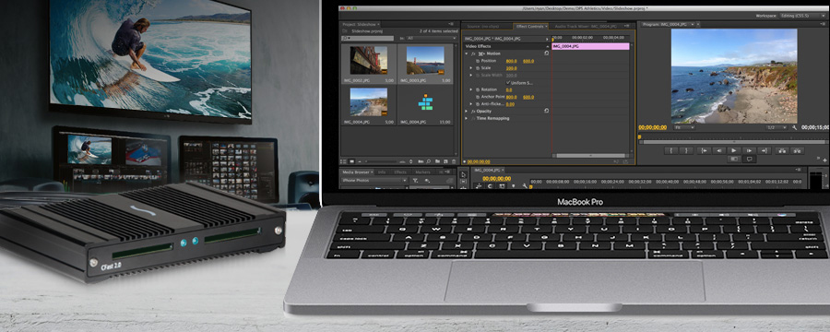Open timeline wrench display settings
This screenshot has height=332, width=830.
coord(525,186)
